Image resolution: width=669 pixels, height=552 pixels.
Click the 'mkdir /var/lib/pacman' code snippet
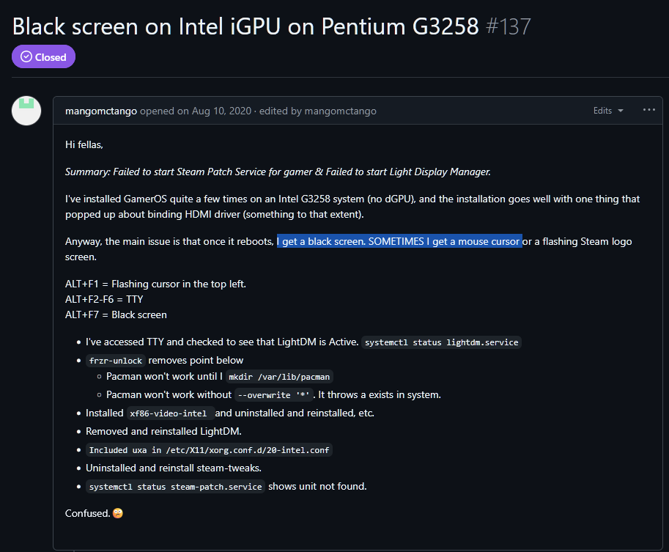(279, 377)
